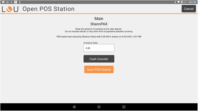Tap the crossed-out N status icon
Viewport: 198px width, 111px height.
(11, 2)
